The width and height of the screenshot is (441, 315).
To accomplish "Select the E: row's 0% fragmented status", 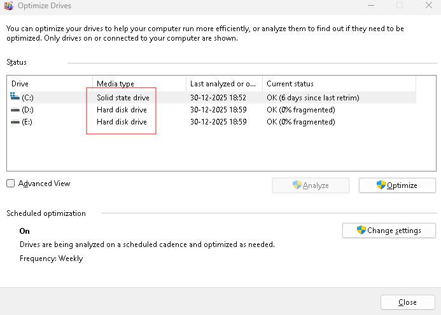I will (x=300, y=122).
